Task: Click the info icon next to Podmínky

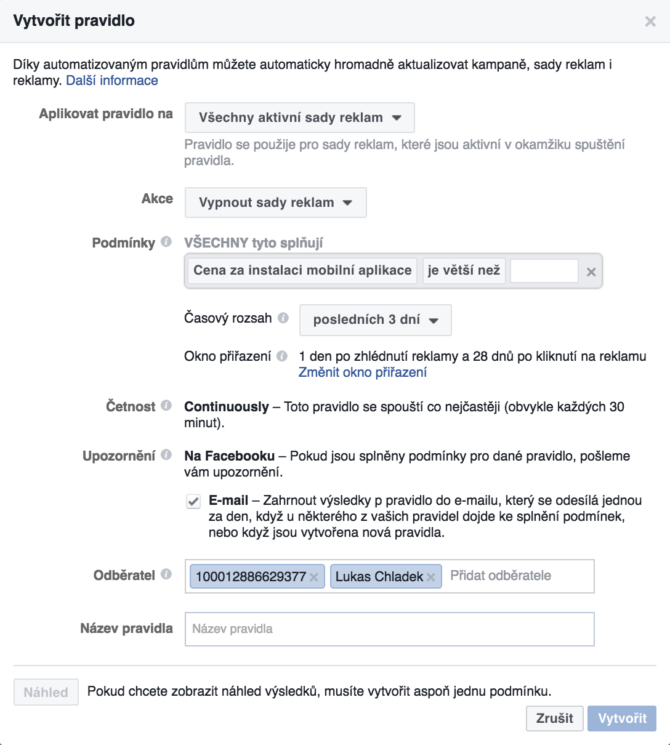Action: [x=166, y=242]
